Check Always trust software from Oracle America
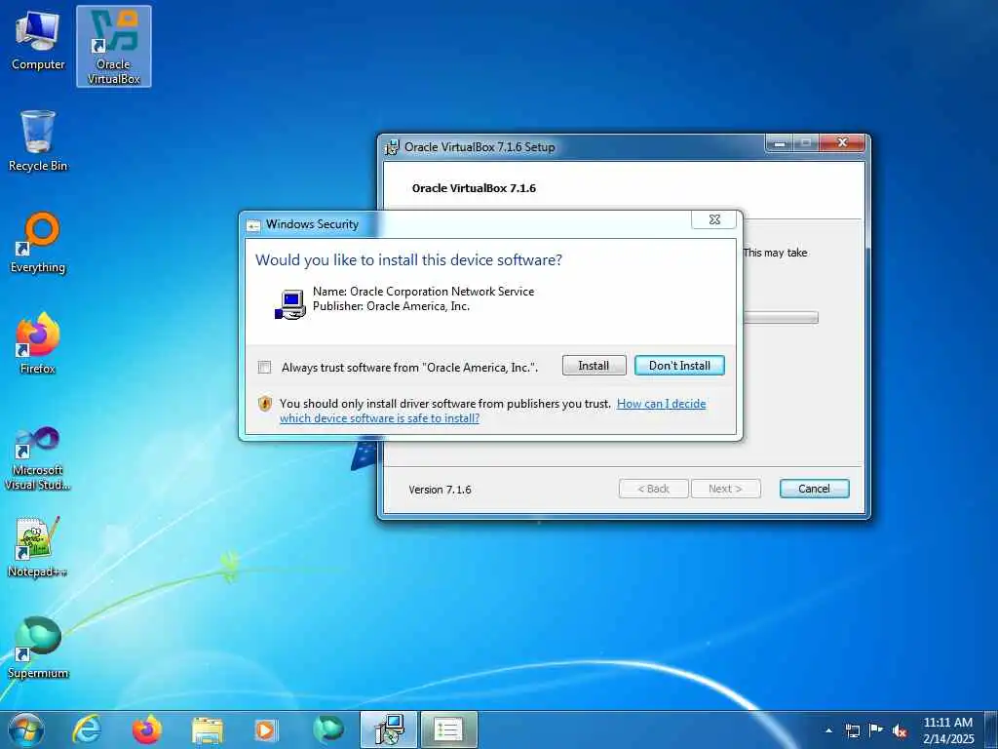This screenshot has height=749, width=998. pyautogui.click(x=265, y=367)
